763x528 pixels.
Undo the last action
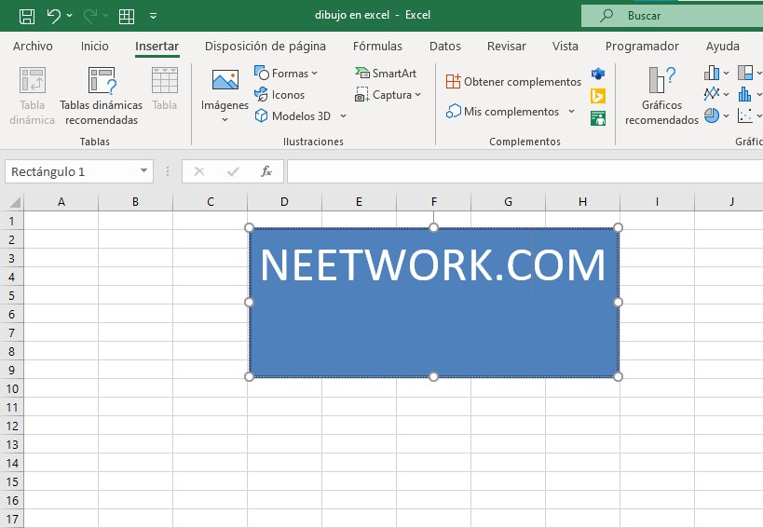coord(53,16)
